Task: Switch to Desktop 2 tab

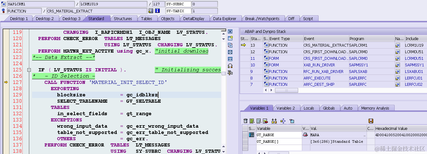Action: click(45, 18)
